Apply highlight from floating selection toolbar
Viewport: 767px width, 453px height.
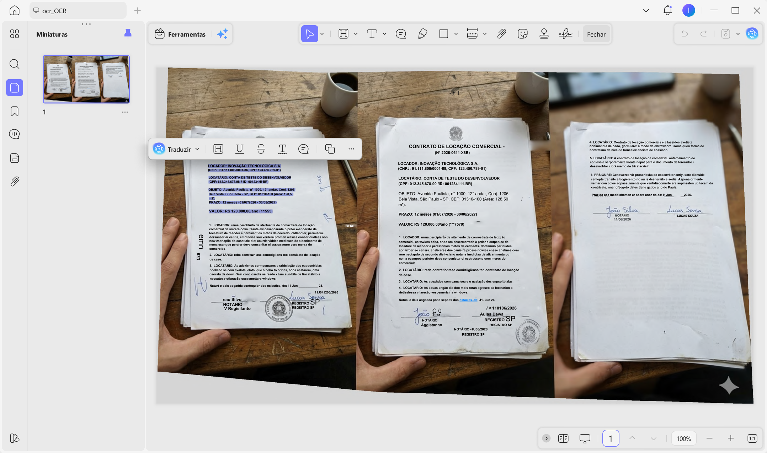click(218, 149)
